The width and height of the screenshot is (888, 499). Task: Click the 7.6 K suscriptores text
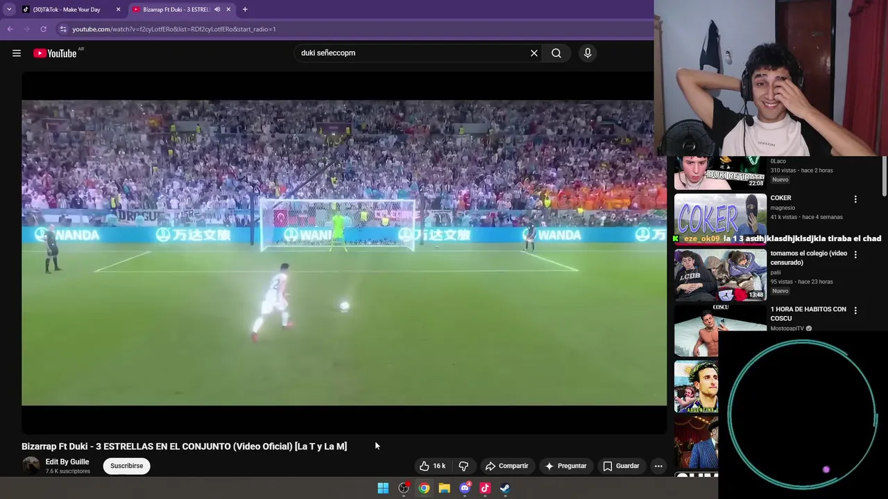[x=68, y=471]
